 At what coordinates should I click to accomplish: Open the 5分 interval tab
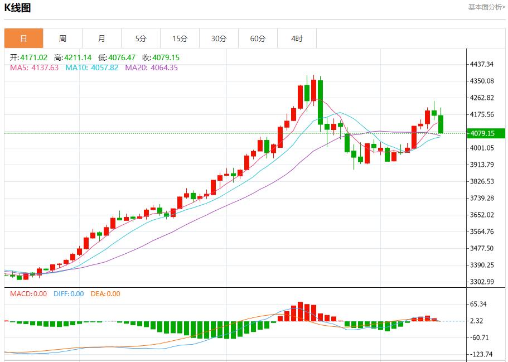141,38
